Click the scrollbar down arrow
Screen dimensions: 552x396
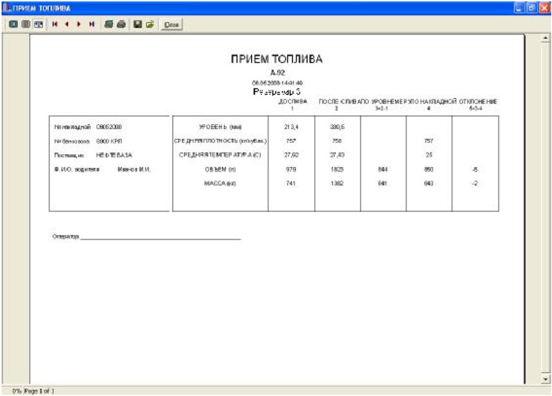pos(545,379)
